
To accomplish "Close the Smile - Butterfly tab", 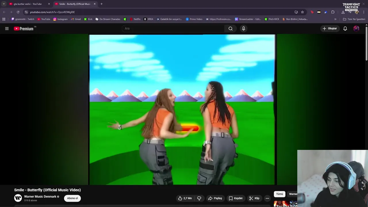I will [x=95, y=4].
